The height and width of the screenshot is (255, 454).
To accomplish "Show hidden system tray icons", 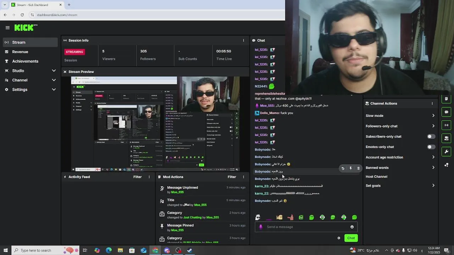I will point(386,250).
